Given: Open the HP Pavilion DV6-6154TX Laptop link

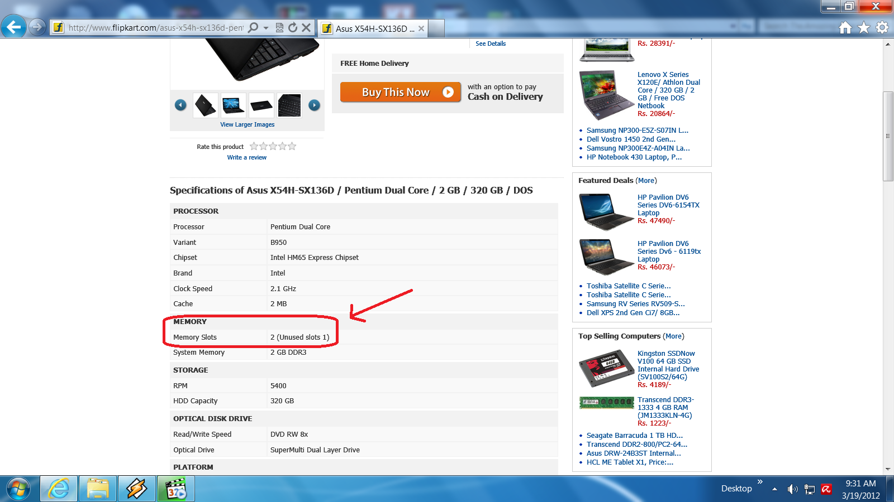Looking at the screenshot, I should 668,205.
